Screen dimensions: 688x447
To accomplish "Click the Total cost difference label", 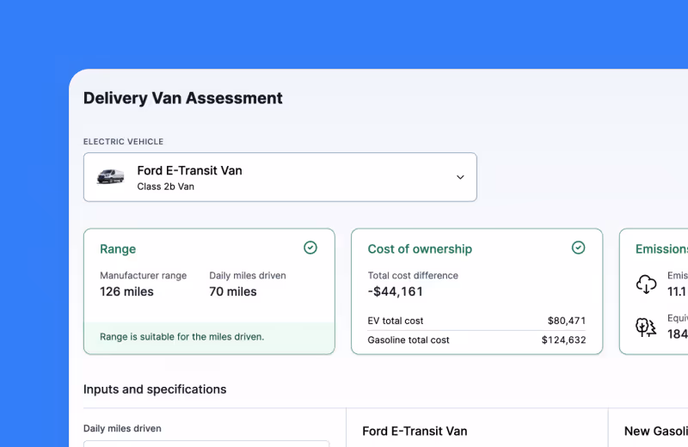I will click(x=413, y=275).
